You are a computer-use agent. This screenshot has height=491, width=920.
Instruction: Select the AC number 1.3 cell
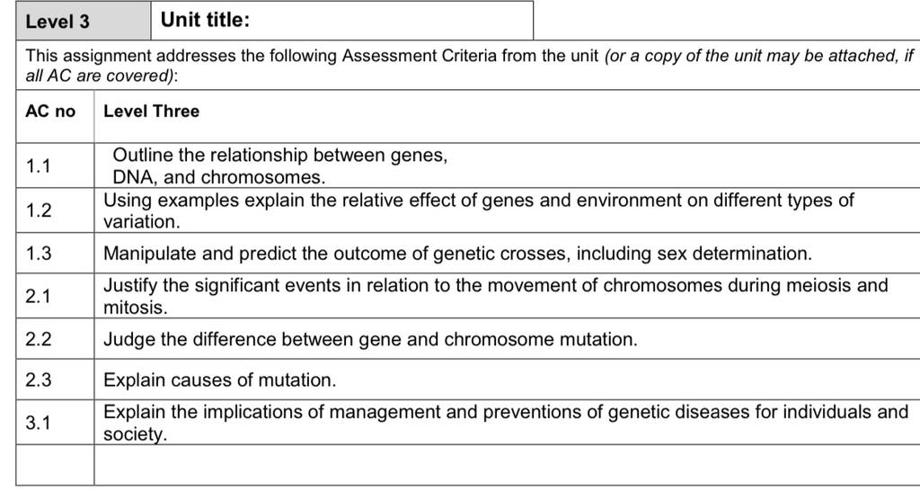[x=55, y=253]
